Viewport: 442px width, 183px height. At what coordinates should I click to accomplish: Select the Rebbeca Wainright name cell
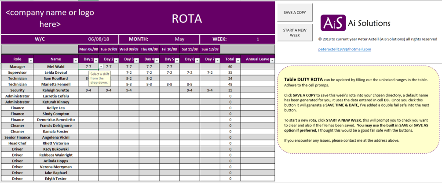point(56,155)
